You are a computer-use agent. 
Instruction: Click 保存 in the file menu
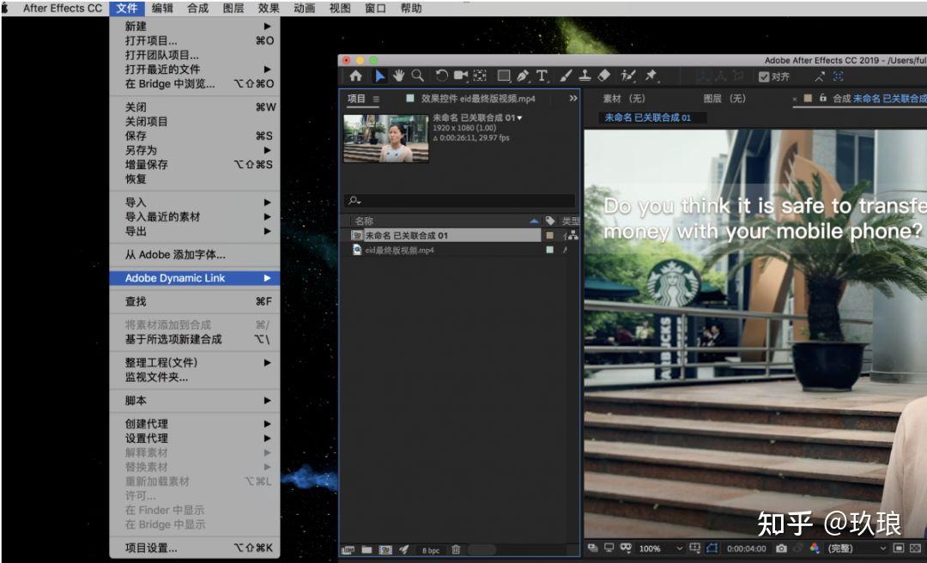(x=195, y=136)
